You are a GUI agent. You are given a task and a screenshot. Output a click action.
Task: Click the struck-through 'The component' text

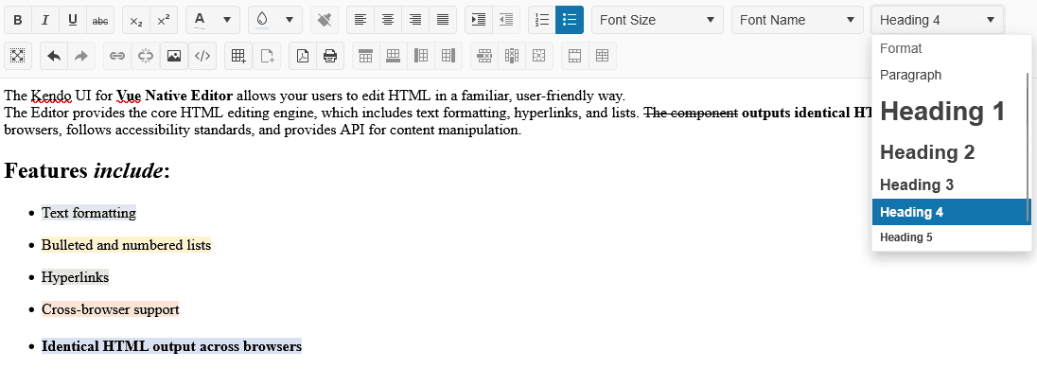[691, 113]
